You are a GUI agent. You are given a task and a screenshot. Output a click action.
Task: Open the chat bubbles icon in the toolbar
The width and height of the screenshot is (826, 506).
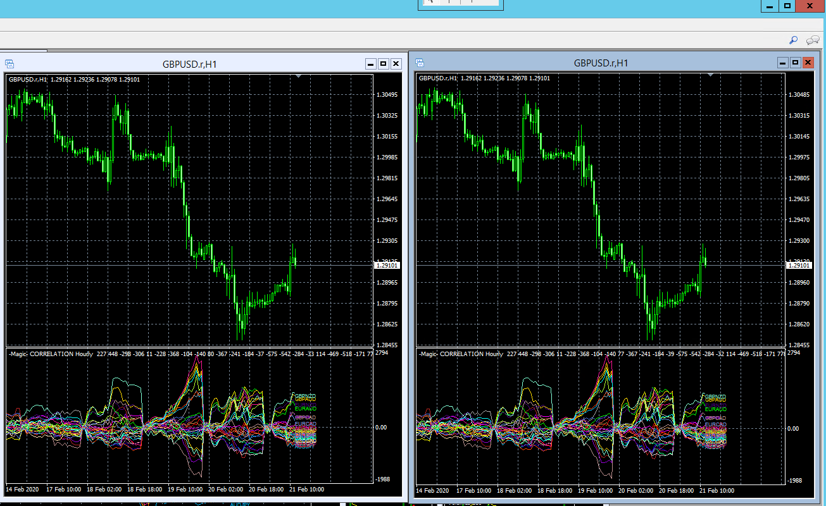(813, 40)
